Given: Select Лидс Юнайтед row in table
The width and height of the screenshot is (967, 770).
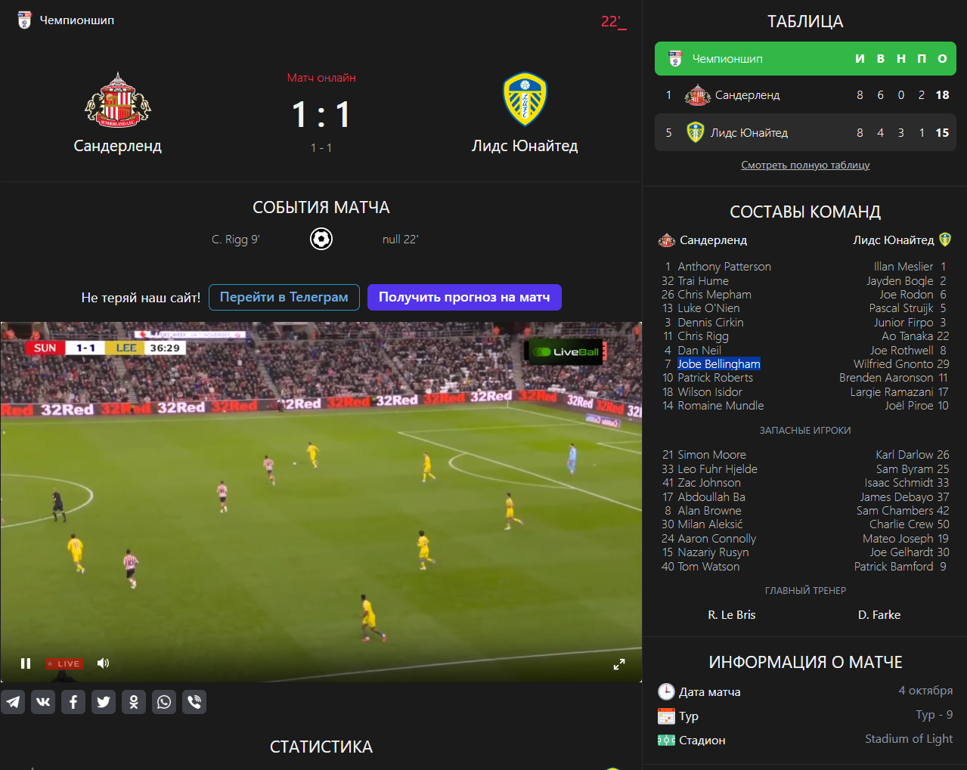Looking at the screenshot, I should (805, 132).
